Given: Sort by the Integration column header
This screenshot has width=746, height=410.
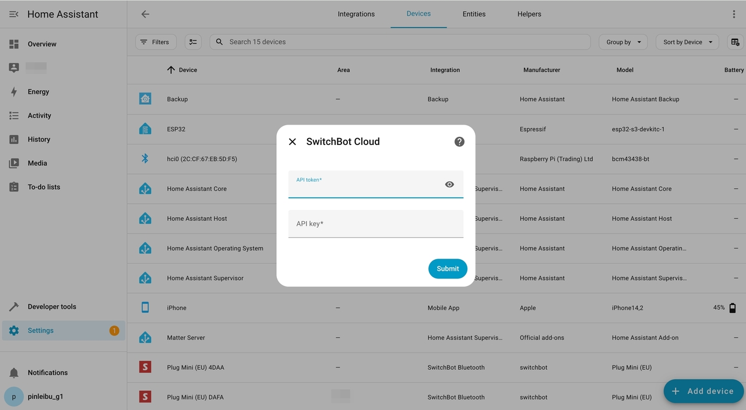Looking at the screenshot, I should (x=445, y=70).
